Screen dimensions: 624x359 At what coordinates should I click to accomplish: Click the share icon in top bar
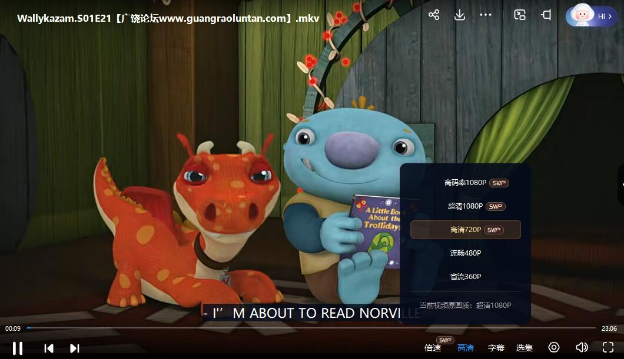pos(434,15)
